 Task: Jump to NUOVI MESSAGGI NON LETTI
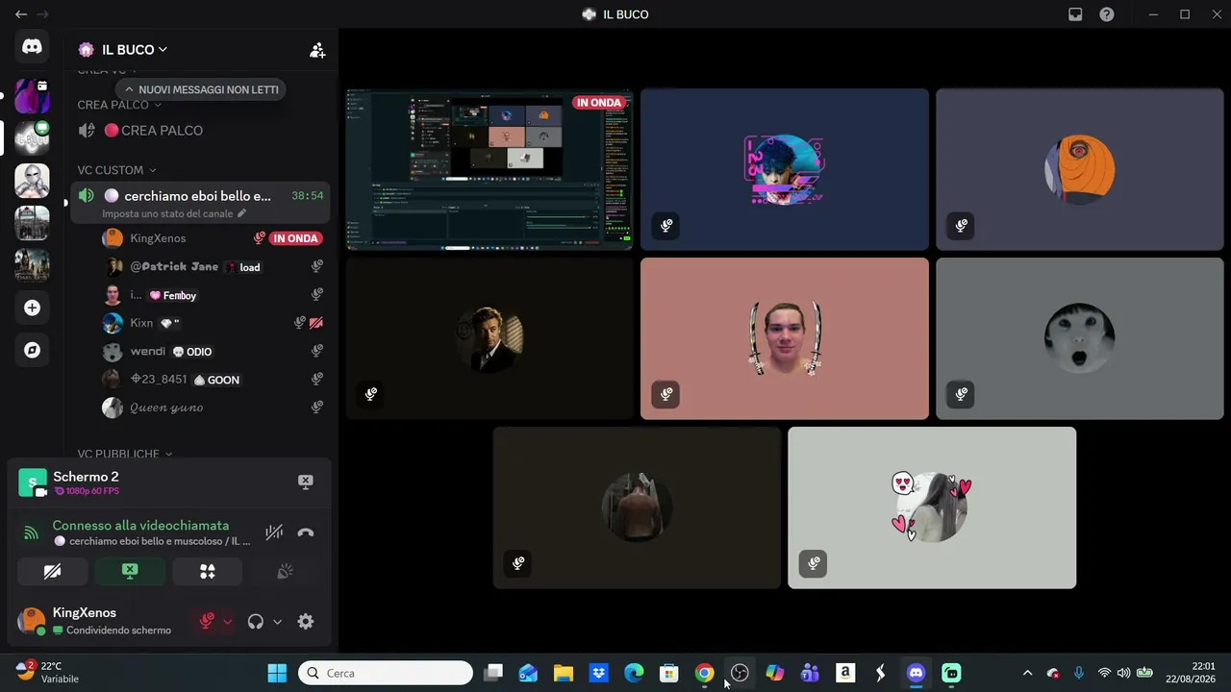200,90
